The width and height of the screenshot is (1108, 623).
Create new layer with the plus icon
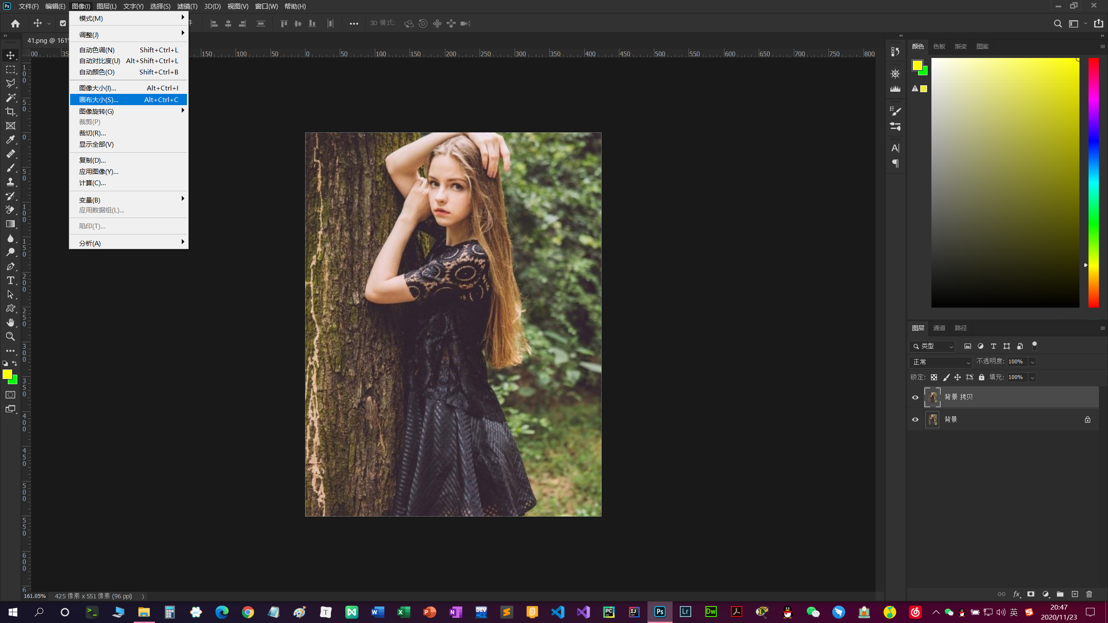click(1075, 594)
